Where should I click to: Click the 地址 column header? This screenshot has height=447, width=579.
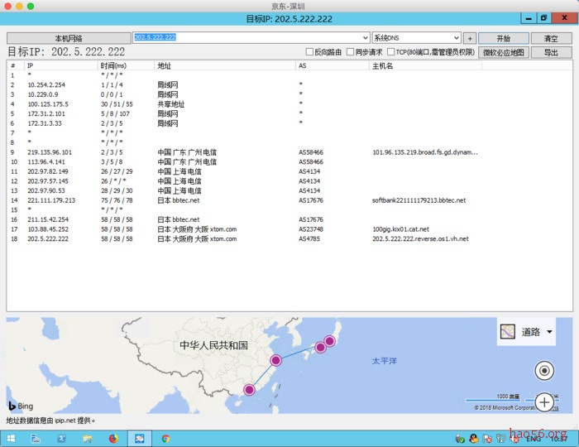point(225,65)
